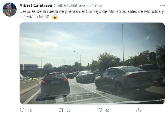Screen dimensions: 168x116
Task: Open the share upload icon
Action: tap(138, 110)
